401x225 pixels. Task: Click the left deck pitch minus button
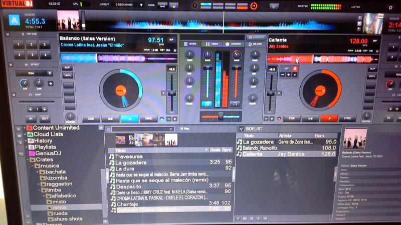click(x=169, y=119)
